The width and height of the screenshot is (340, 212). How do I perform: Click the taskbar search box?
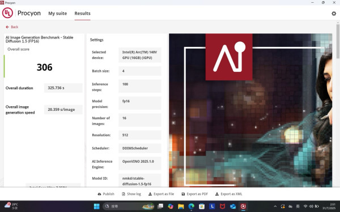pos(129,206)
